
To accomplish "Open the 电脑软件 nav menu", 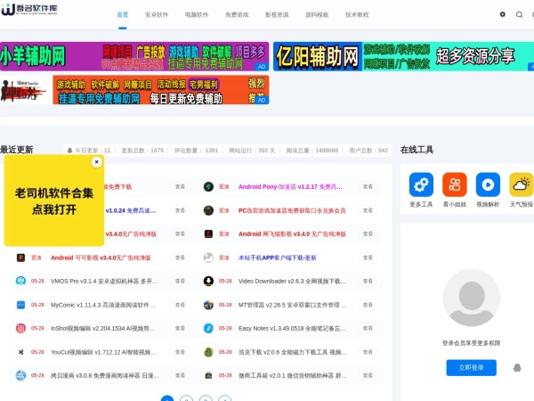I will [197, 14].
